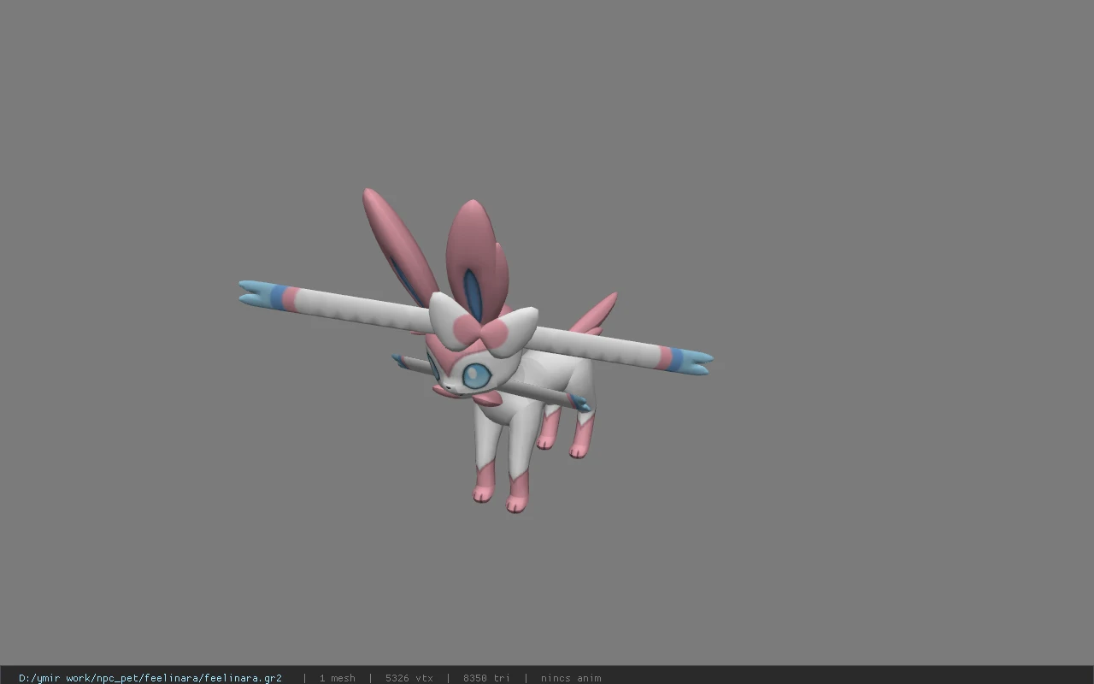Click the "nincs anim" status entry
Viewport: 1094px width, 684px height.
(x=571, y=678)
